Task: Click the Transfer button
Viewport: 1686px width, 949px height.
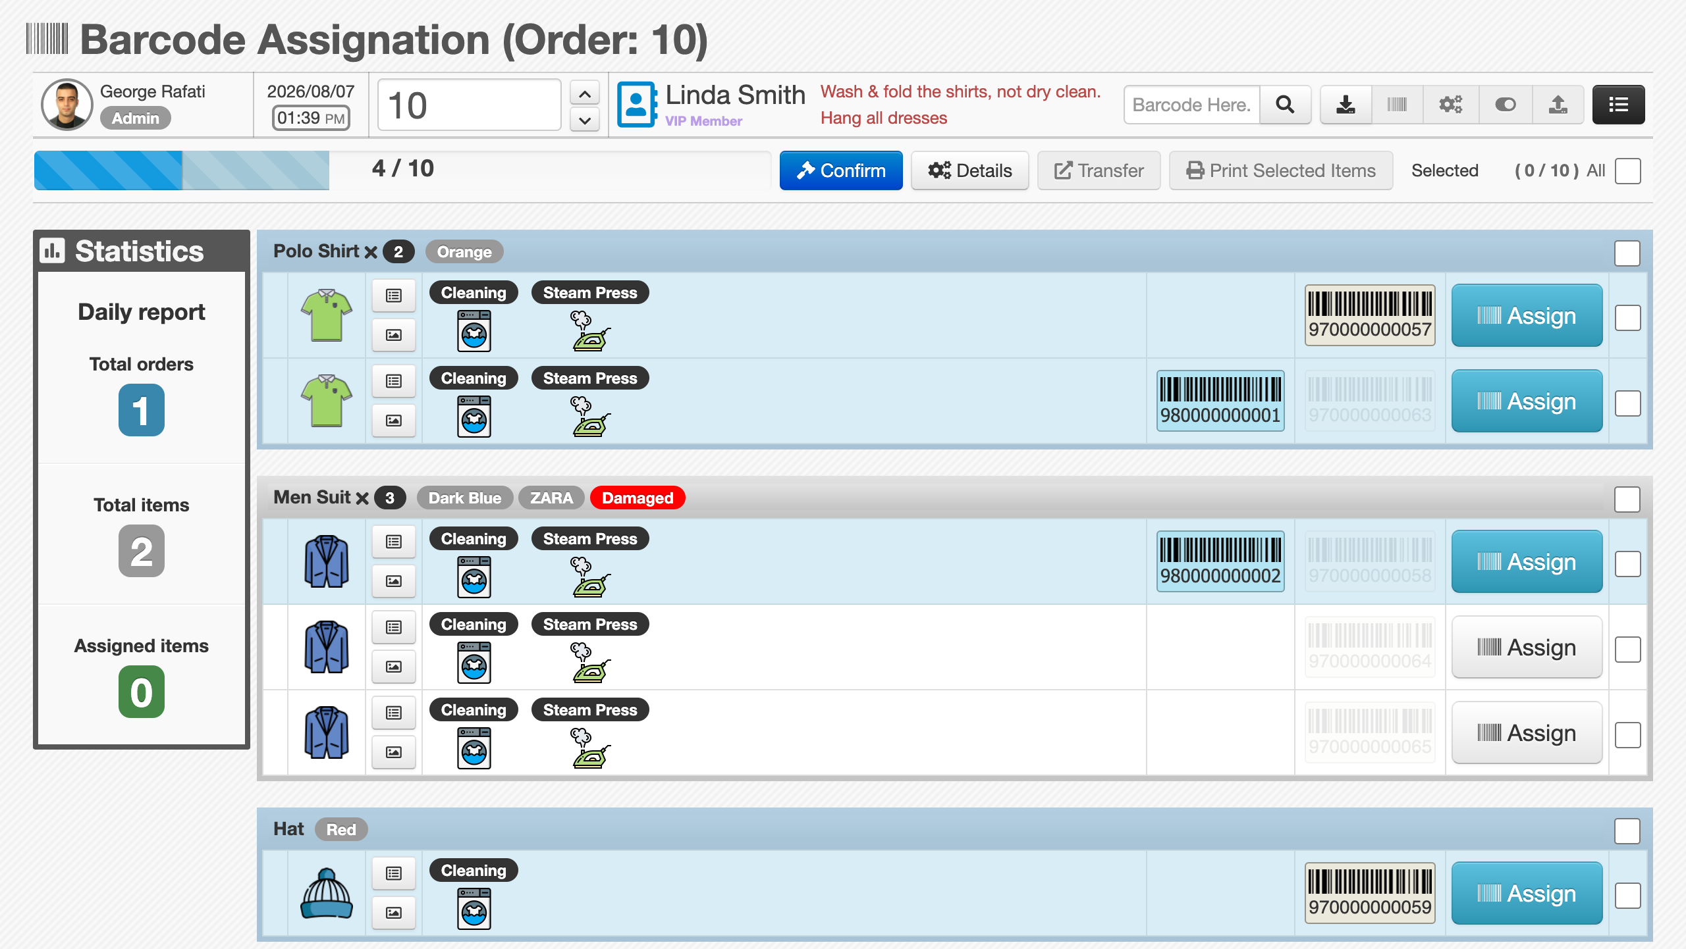Action: pyautogui.click(x=1099, y=170)
